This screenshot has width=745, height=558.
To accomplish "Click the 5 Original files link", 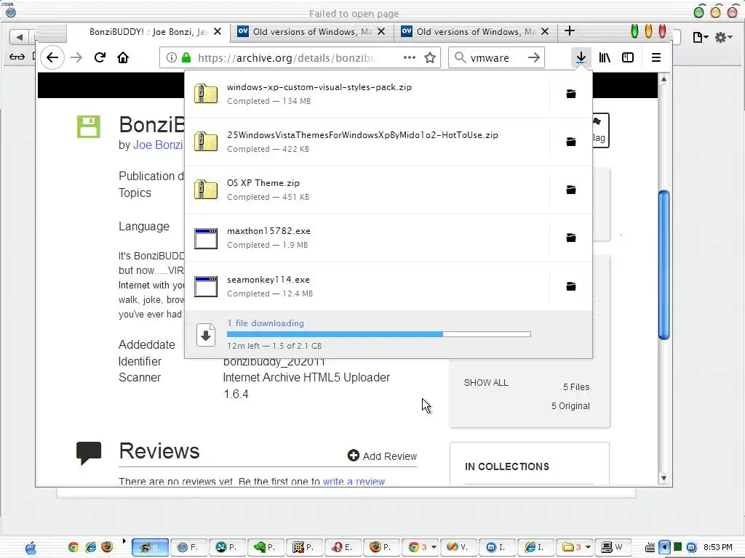I will [570, 405].
